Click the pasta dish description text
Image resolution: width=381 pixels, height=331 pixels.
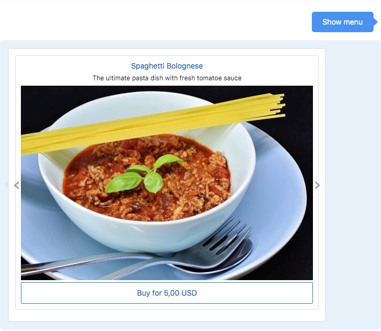[x=167, y=78]
